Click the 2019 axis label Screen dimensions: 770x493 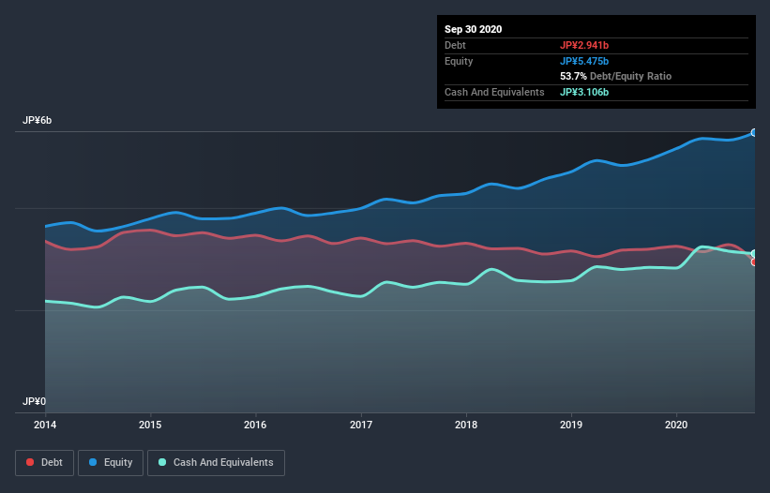click(571, 425)
